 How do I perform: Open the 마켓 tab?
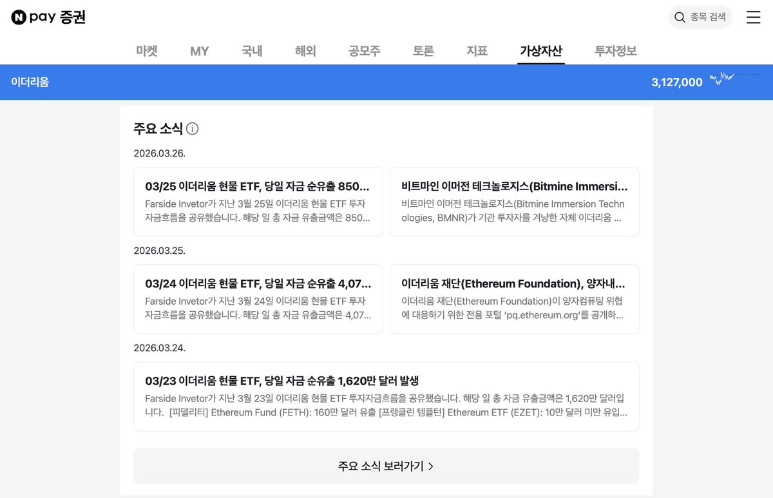click(x=147, y=51)
